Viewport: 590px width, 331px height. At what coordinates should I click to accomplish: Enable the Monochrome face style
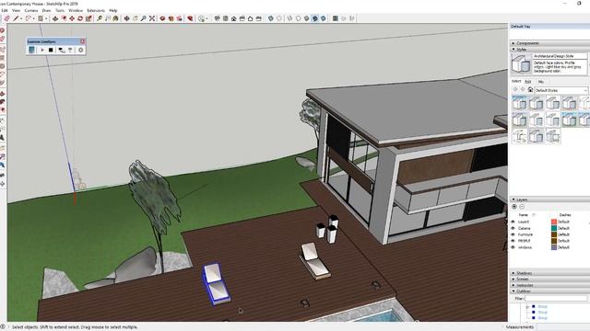(x=324, y=18)
